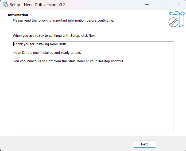This screenshot has width=186, height=151.
Task: Click the bold Information heading
Action: click(18, 15)
